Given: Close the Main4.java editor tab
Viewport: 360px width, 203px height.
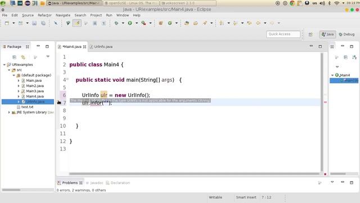Looking at the screenshot, I should (x=84, y=47).
